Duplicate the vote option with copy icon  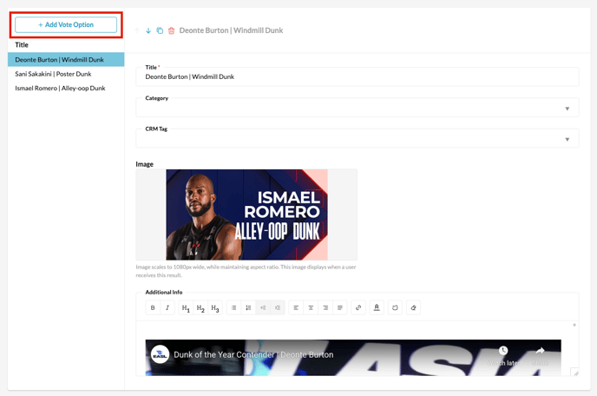160,30
